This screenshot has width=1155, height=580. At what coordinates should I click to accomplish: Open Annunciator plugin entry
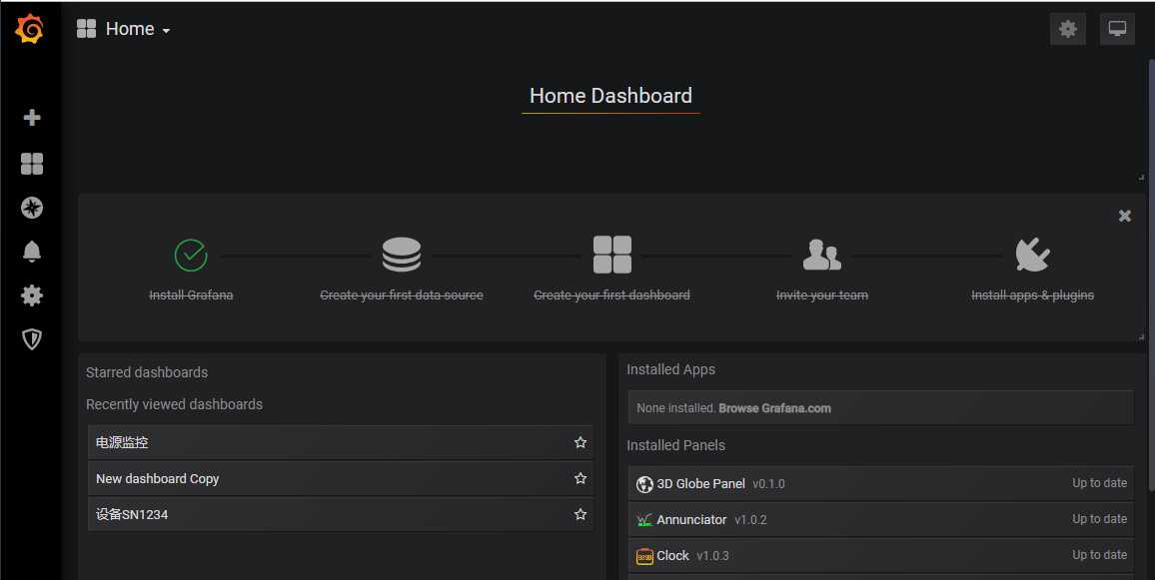[880, 520]
